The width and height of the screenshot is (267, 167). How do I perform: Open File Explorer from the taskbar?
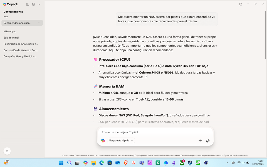coord(93,163)
